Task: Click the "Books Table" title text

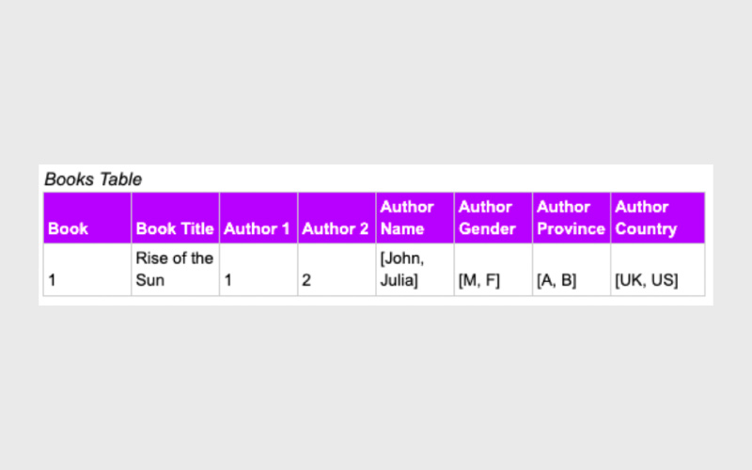Action: point(93,179)
